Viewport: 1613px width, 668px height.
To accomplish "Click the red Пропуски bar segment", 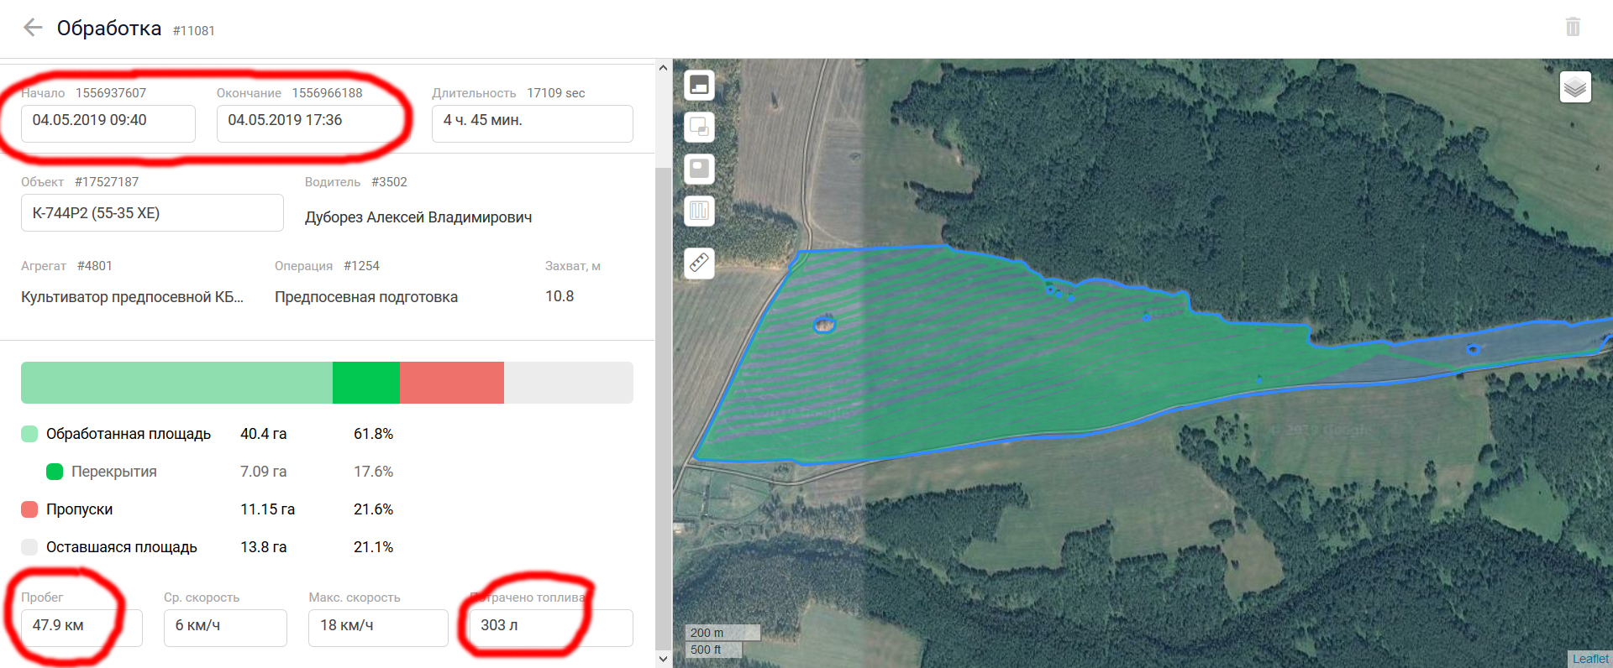I will 451,383.
